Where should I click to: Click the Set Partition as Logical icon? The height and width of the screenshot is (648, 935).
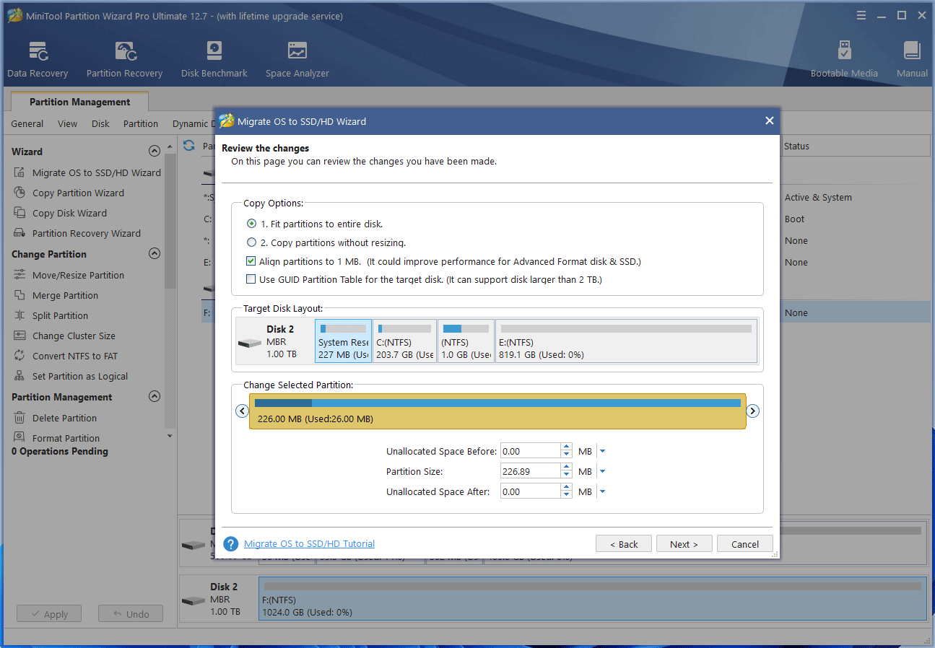19,376
